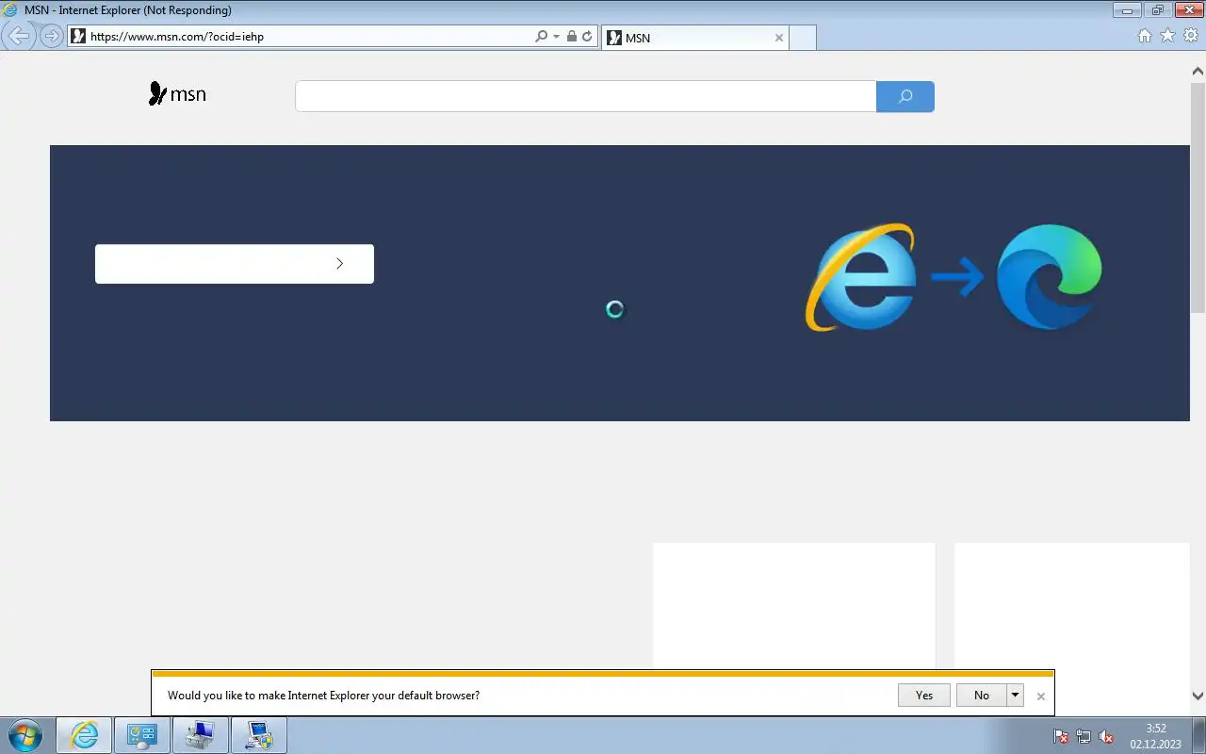Viewport: 1206px width, 754px height.
Task: Click No on default browser prompt
Action: click(981, 696)
